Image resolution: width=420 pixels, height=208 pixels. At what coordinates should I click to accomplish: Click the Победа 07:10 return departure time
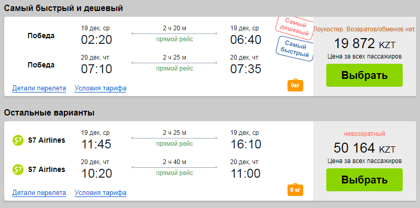pyautogui.click(x=96, y=69)
